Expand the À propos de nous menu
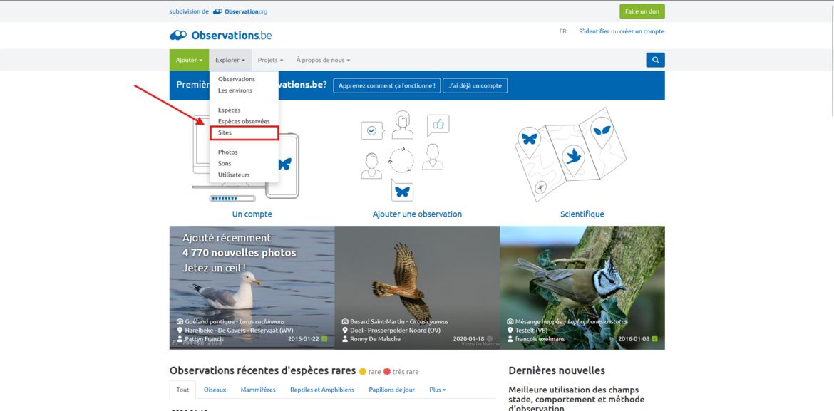Image resolution: width=834 pixels, height=411 pixels. [x=323, y=61]
